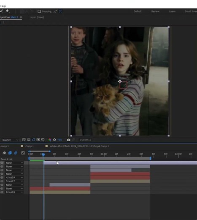
Task: Open the parent dropdown showing 4. Null 9
Action: point(14,178)
